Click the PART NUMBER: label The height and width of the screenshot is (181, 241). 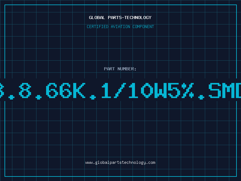click(120, 69)
